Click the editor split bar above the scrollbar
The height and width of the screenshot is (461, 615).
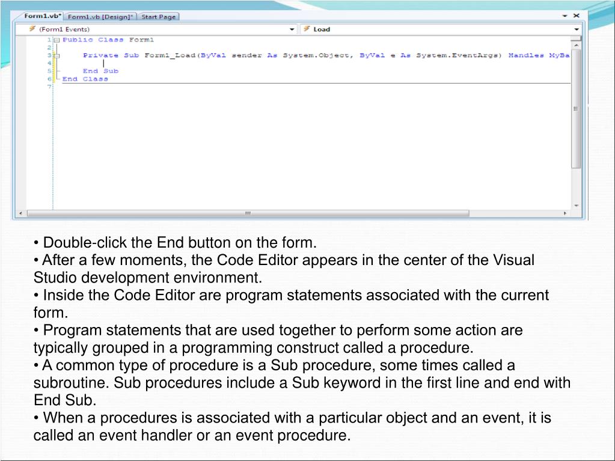pos(576,39)
